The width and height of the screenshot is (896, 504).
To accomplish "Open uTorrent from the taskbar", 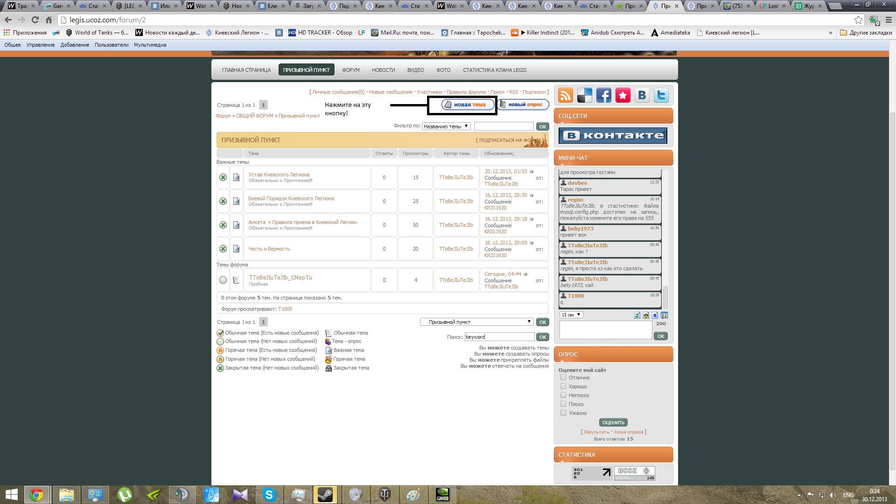I will click(x=125, y=495).
